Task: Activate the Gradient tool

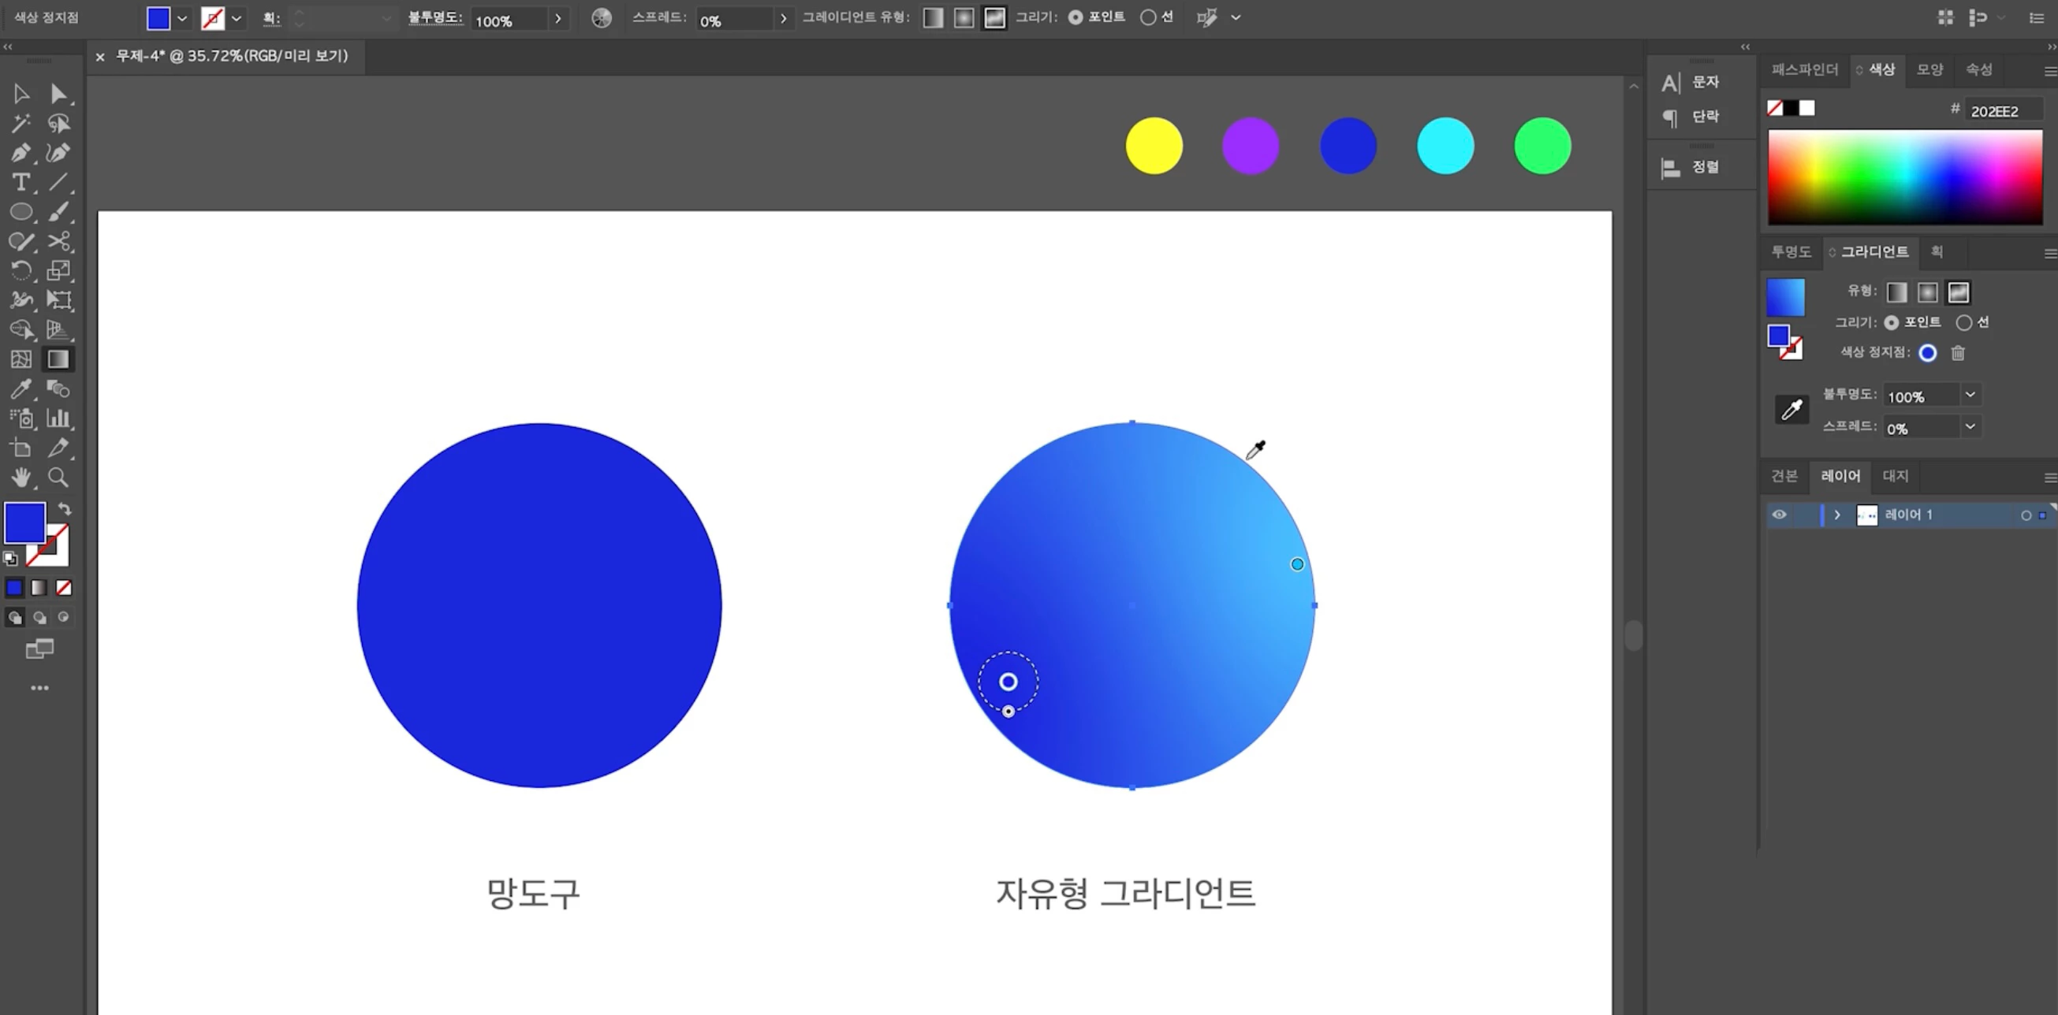Action: [58, 359]
